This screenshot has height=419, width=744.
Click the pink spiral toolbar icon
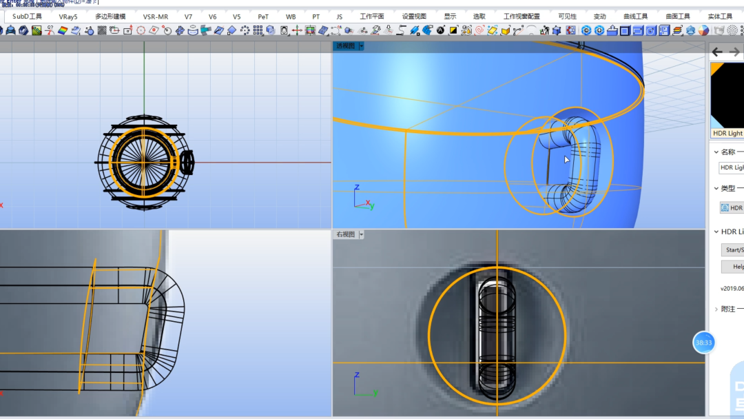click(479, 31)
